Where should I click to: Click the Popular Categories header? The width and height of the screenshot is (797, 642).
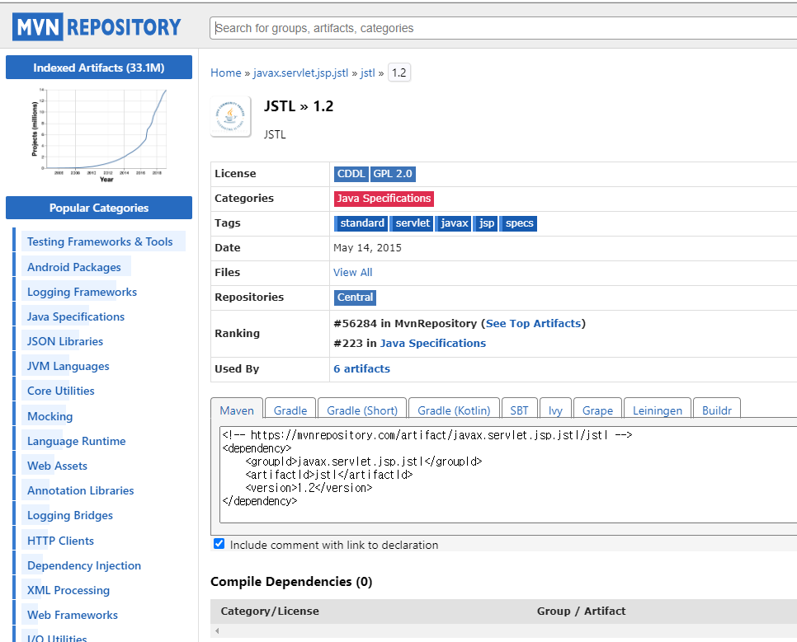coord(99,208)
